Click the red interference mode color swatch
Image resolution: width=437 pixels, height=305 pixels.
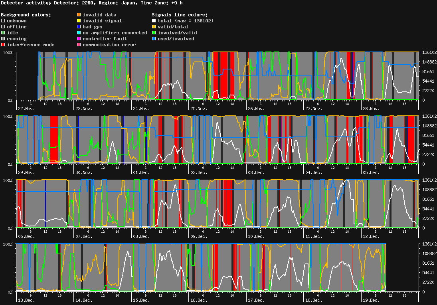click(3, 45)
